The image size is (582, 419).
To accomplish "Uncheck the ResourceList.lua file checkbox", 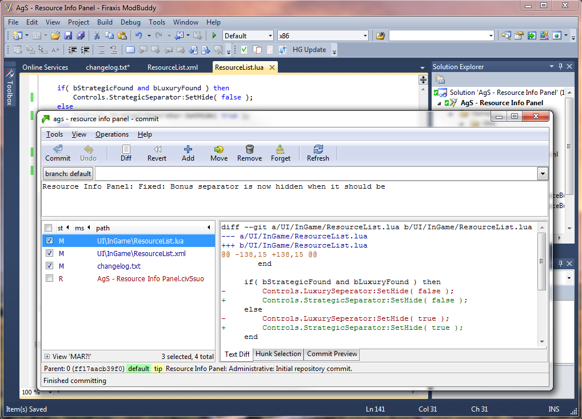I will (49, 241).
